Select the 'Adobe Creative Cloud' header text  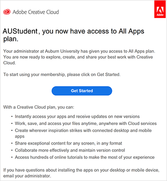point(36,12)
